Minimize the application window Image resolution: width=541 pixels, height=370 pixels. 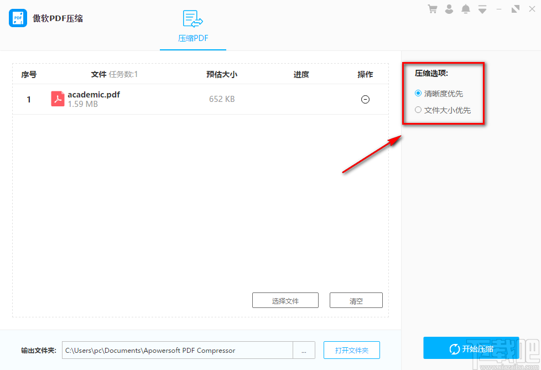coord(499,9)
